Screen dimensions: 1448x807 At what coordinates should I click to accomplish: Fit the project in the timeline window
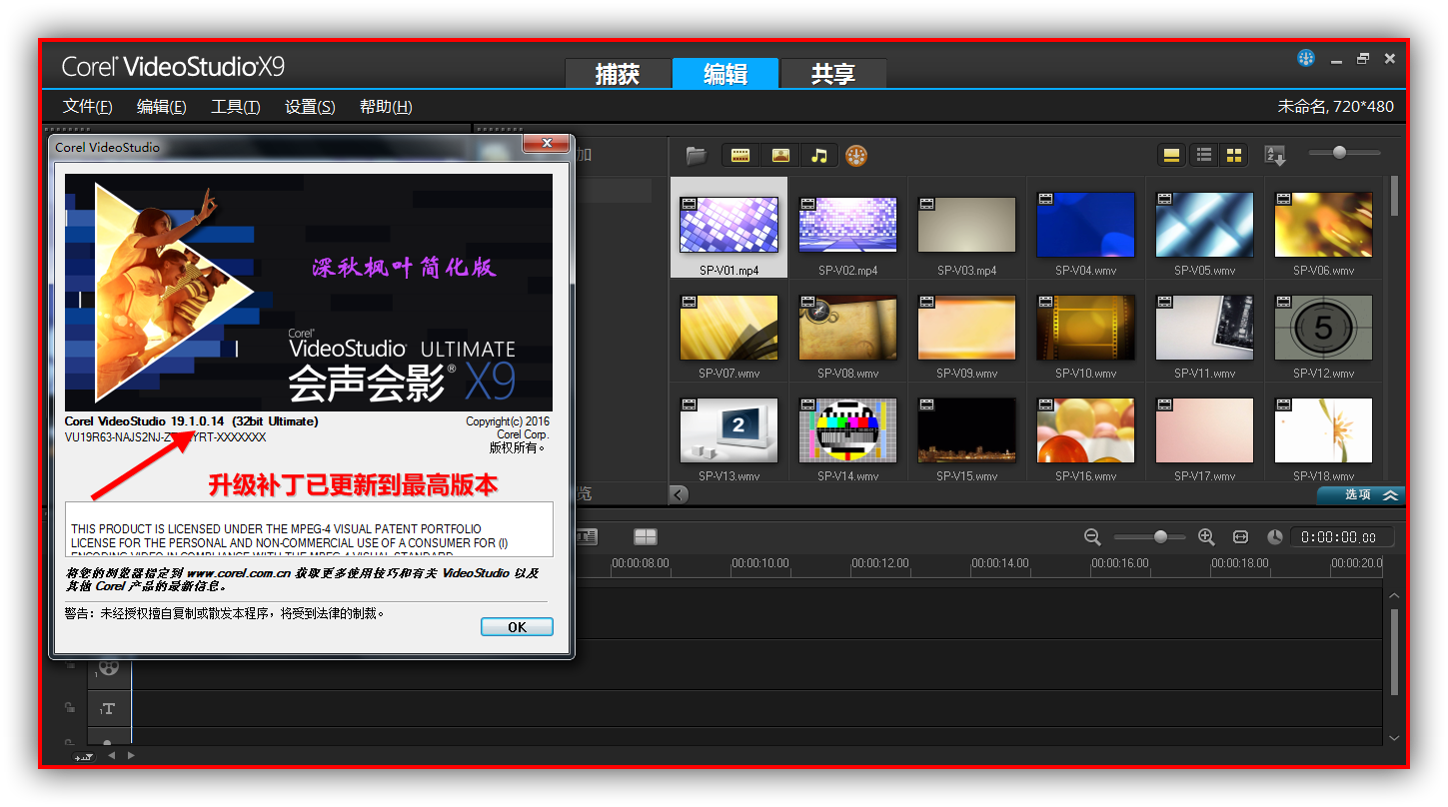(1240, 537)
